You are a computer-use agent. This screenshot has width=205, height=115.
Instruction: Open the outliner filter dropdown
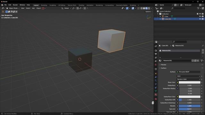(199, 8)
